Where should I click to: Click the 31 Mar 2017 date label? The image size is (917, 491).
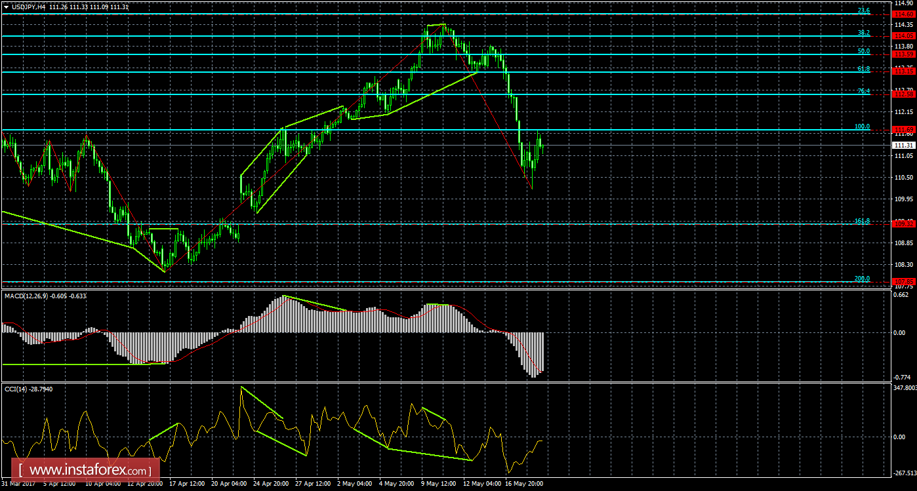(x=18, y=484)
